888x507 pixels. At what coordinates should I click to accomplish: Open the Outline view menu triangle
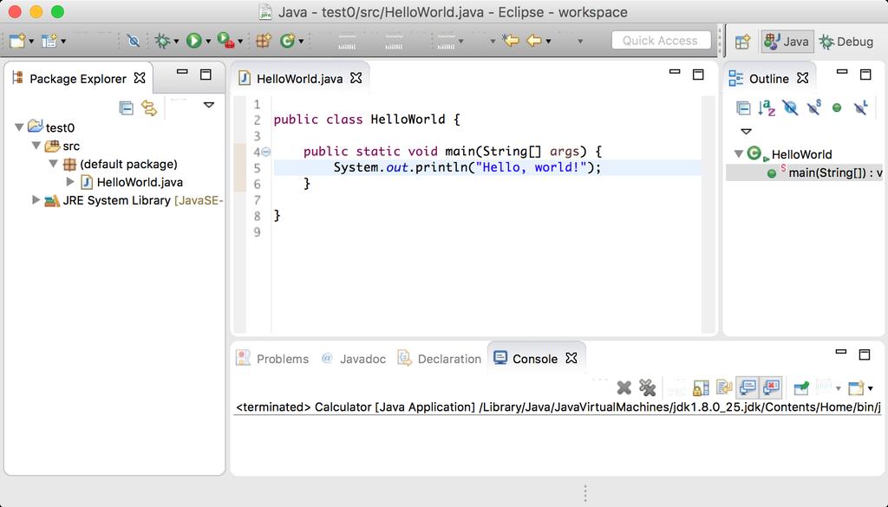(x=747, y=132)
